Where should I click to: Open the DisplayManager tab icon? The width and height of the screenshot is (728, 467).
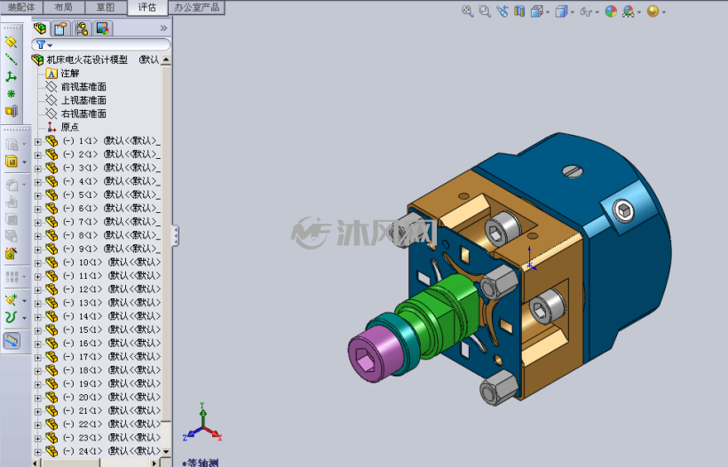[103, 28]
